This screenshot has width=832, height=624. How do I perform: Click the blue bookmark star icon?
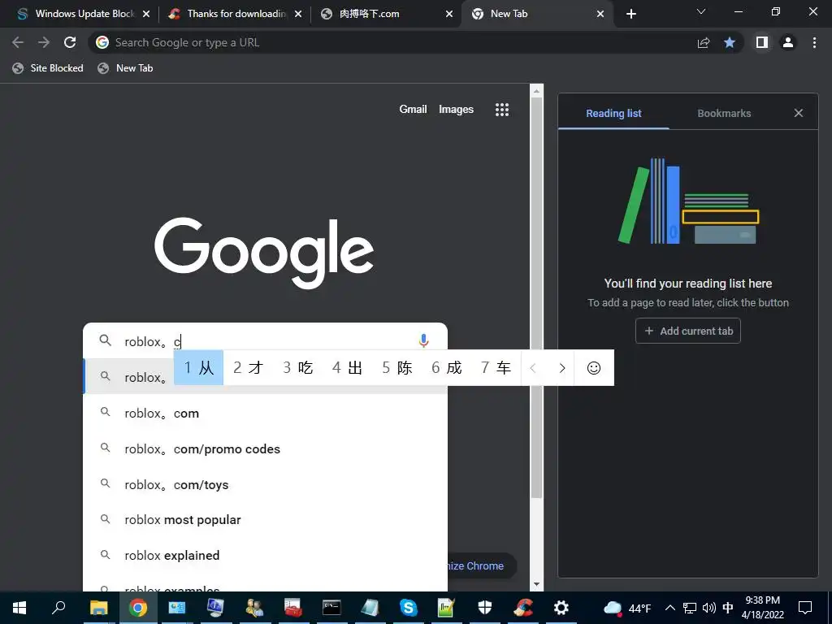pyautogui.click(x=730, y=42)
